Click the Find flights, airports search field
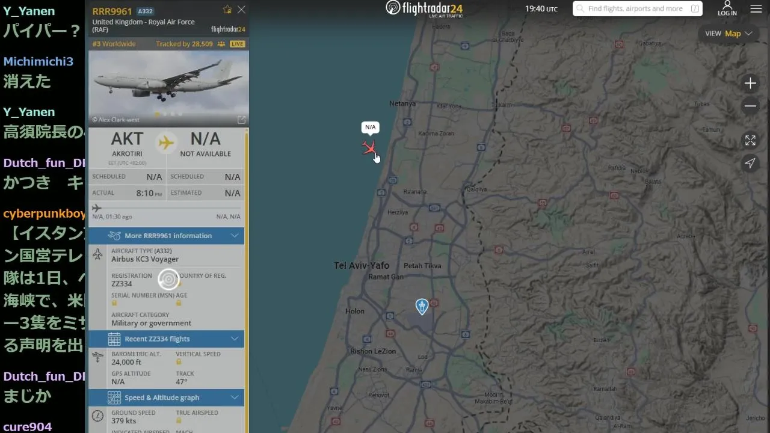This screenshot has width=770, height=433. point(638,8)
